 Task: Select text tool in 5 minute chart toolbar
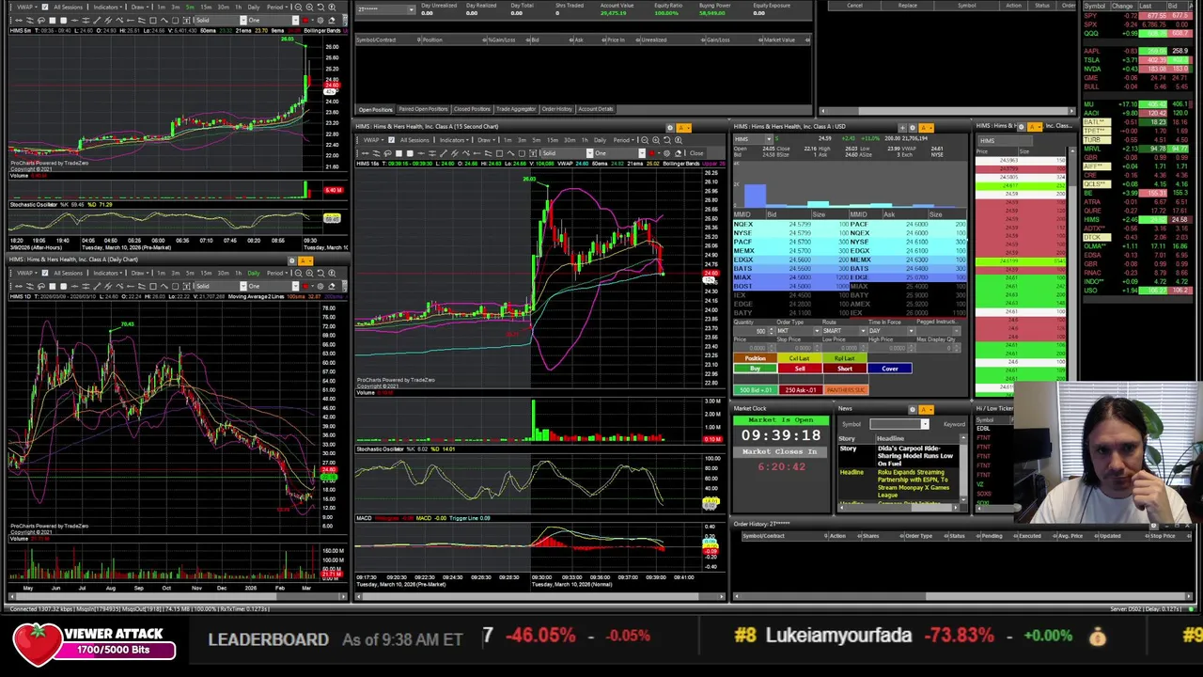pyautogui.click(x=187, y=20)
